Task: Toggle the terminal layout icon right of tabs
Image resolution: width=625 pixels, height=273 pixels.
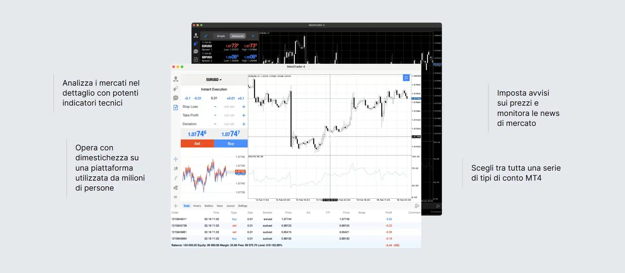Action: click(417, 206)
